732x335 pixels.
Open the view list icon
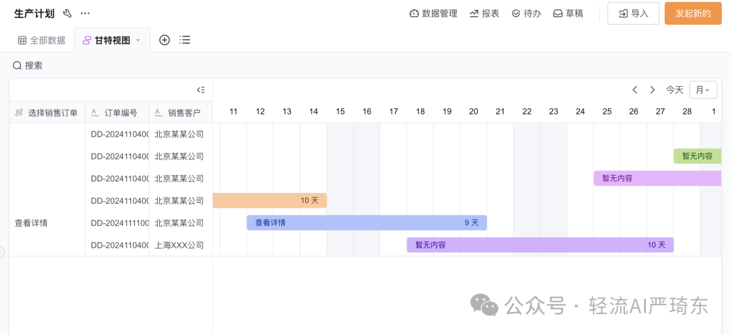pyautogui.click(x=184, y=40)
